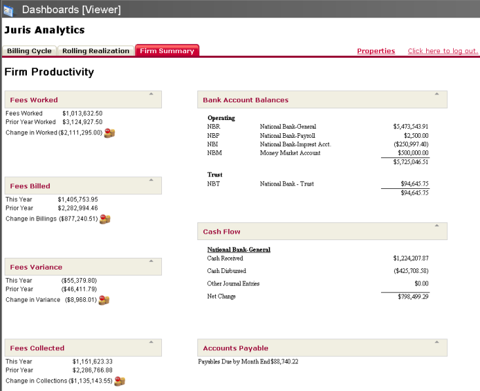Collapse the Cash Flow panel
The image size is (480, 391).
436,226
